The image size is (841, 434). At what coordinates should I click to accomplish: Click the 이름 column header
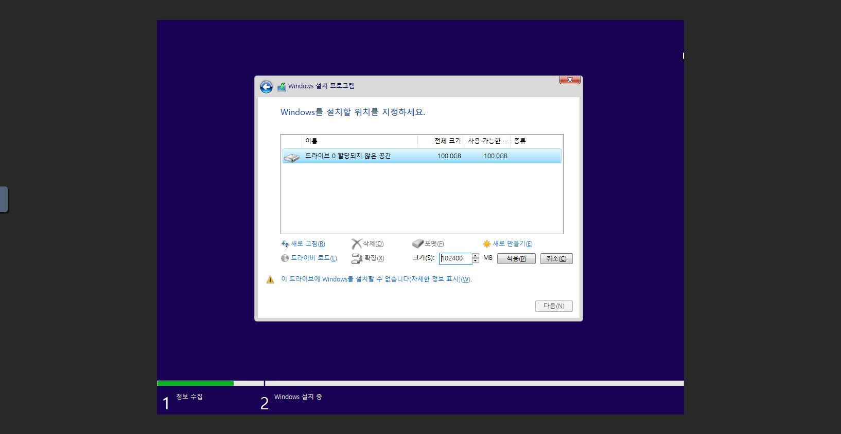pos(360,141)
